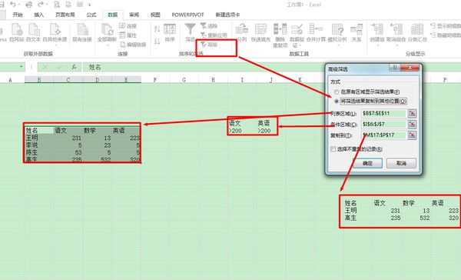Open the Customize Quick Access Toolbar dropdown arrow
461x280 pixels.
(x=89, y=5)
